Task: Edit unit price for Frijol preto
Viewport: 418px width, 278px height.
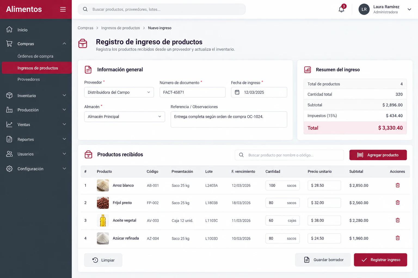Action: (324, 203)
